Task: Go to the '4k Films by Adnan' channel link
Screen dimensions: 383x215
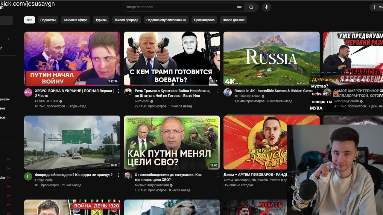Action: click(x=247, y=96)
